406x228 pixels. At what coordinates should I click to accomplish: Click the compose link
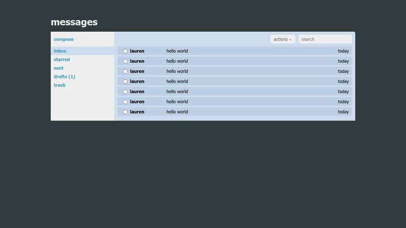[x=64, y=40]
